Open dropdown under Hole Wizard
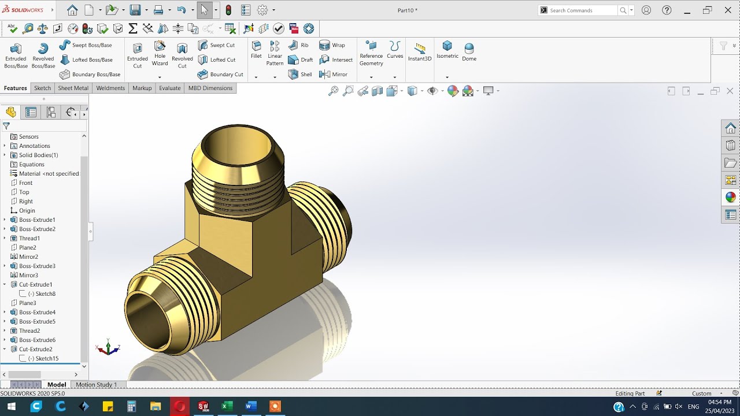The height and width of the screenshot is (416, 740). [160, 77]
